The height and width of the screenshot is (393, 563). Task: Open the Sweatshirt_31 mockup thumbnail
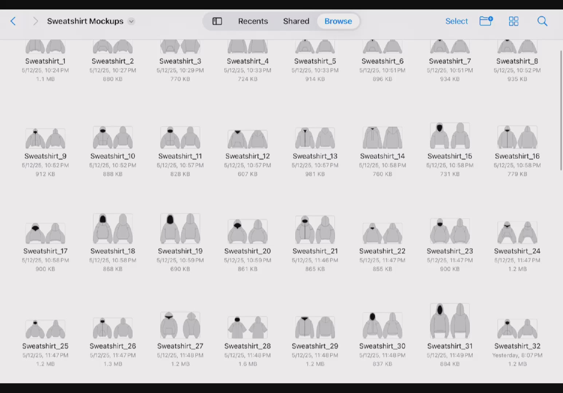(x=450, y=321)
